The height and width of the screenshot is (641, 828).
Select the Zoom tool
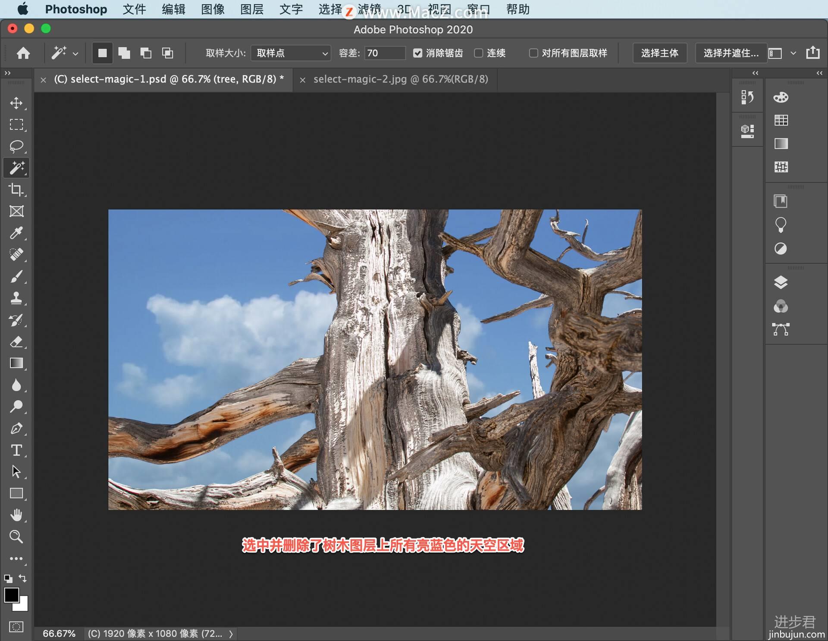point(16,537)
